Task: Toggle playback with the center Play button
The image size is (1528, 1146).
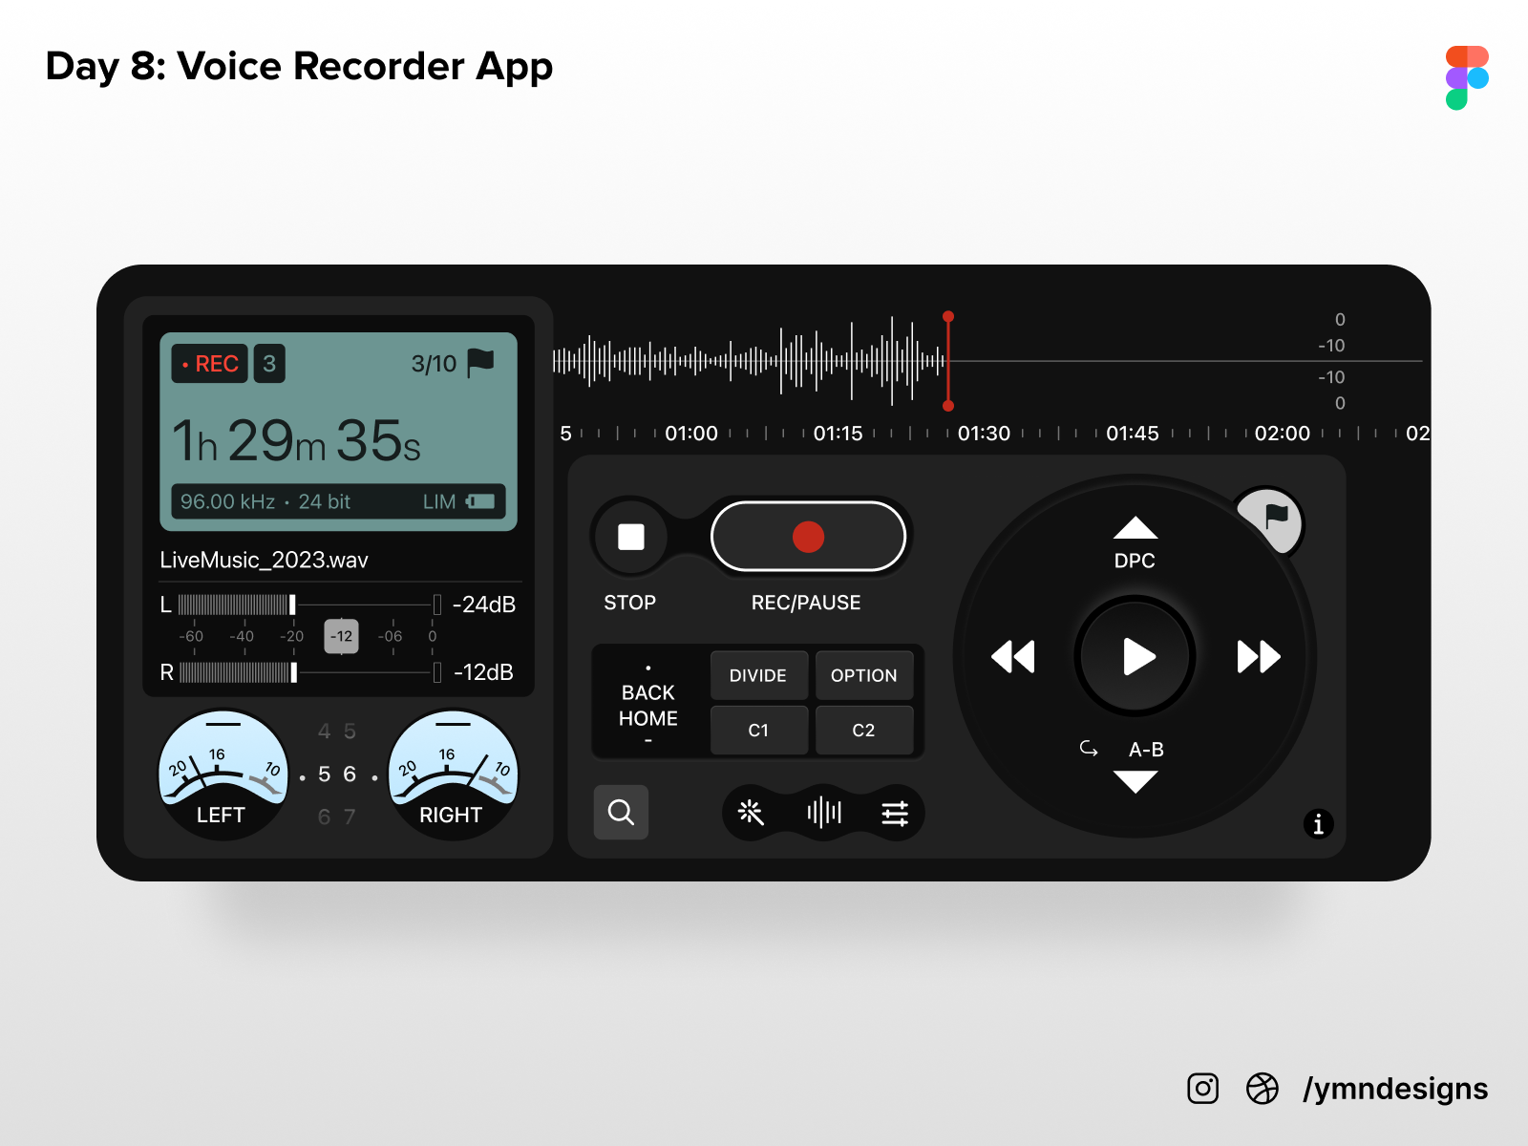Action: point(1136,656)
